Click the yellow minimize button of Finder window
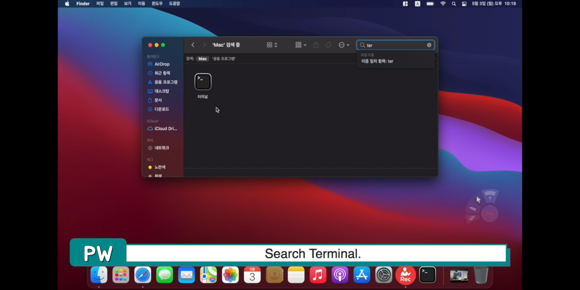The width and height of the screenshot is (580, 290). pyautogui.click(x=157, y=45)
